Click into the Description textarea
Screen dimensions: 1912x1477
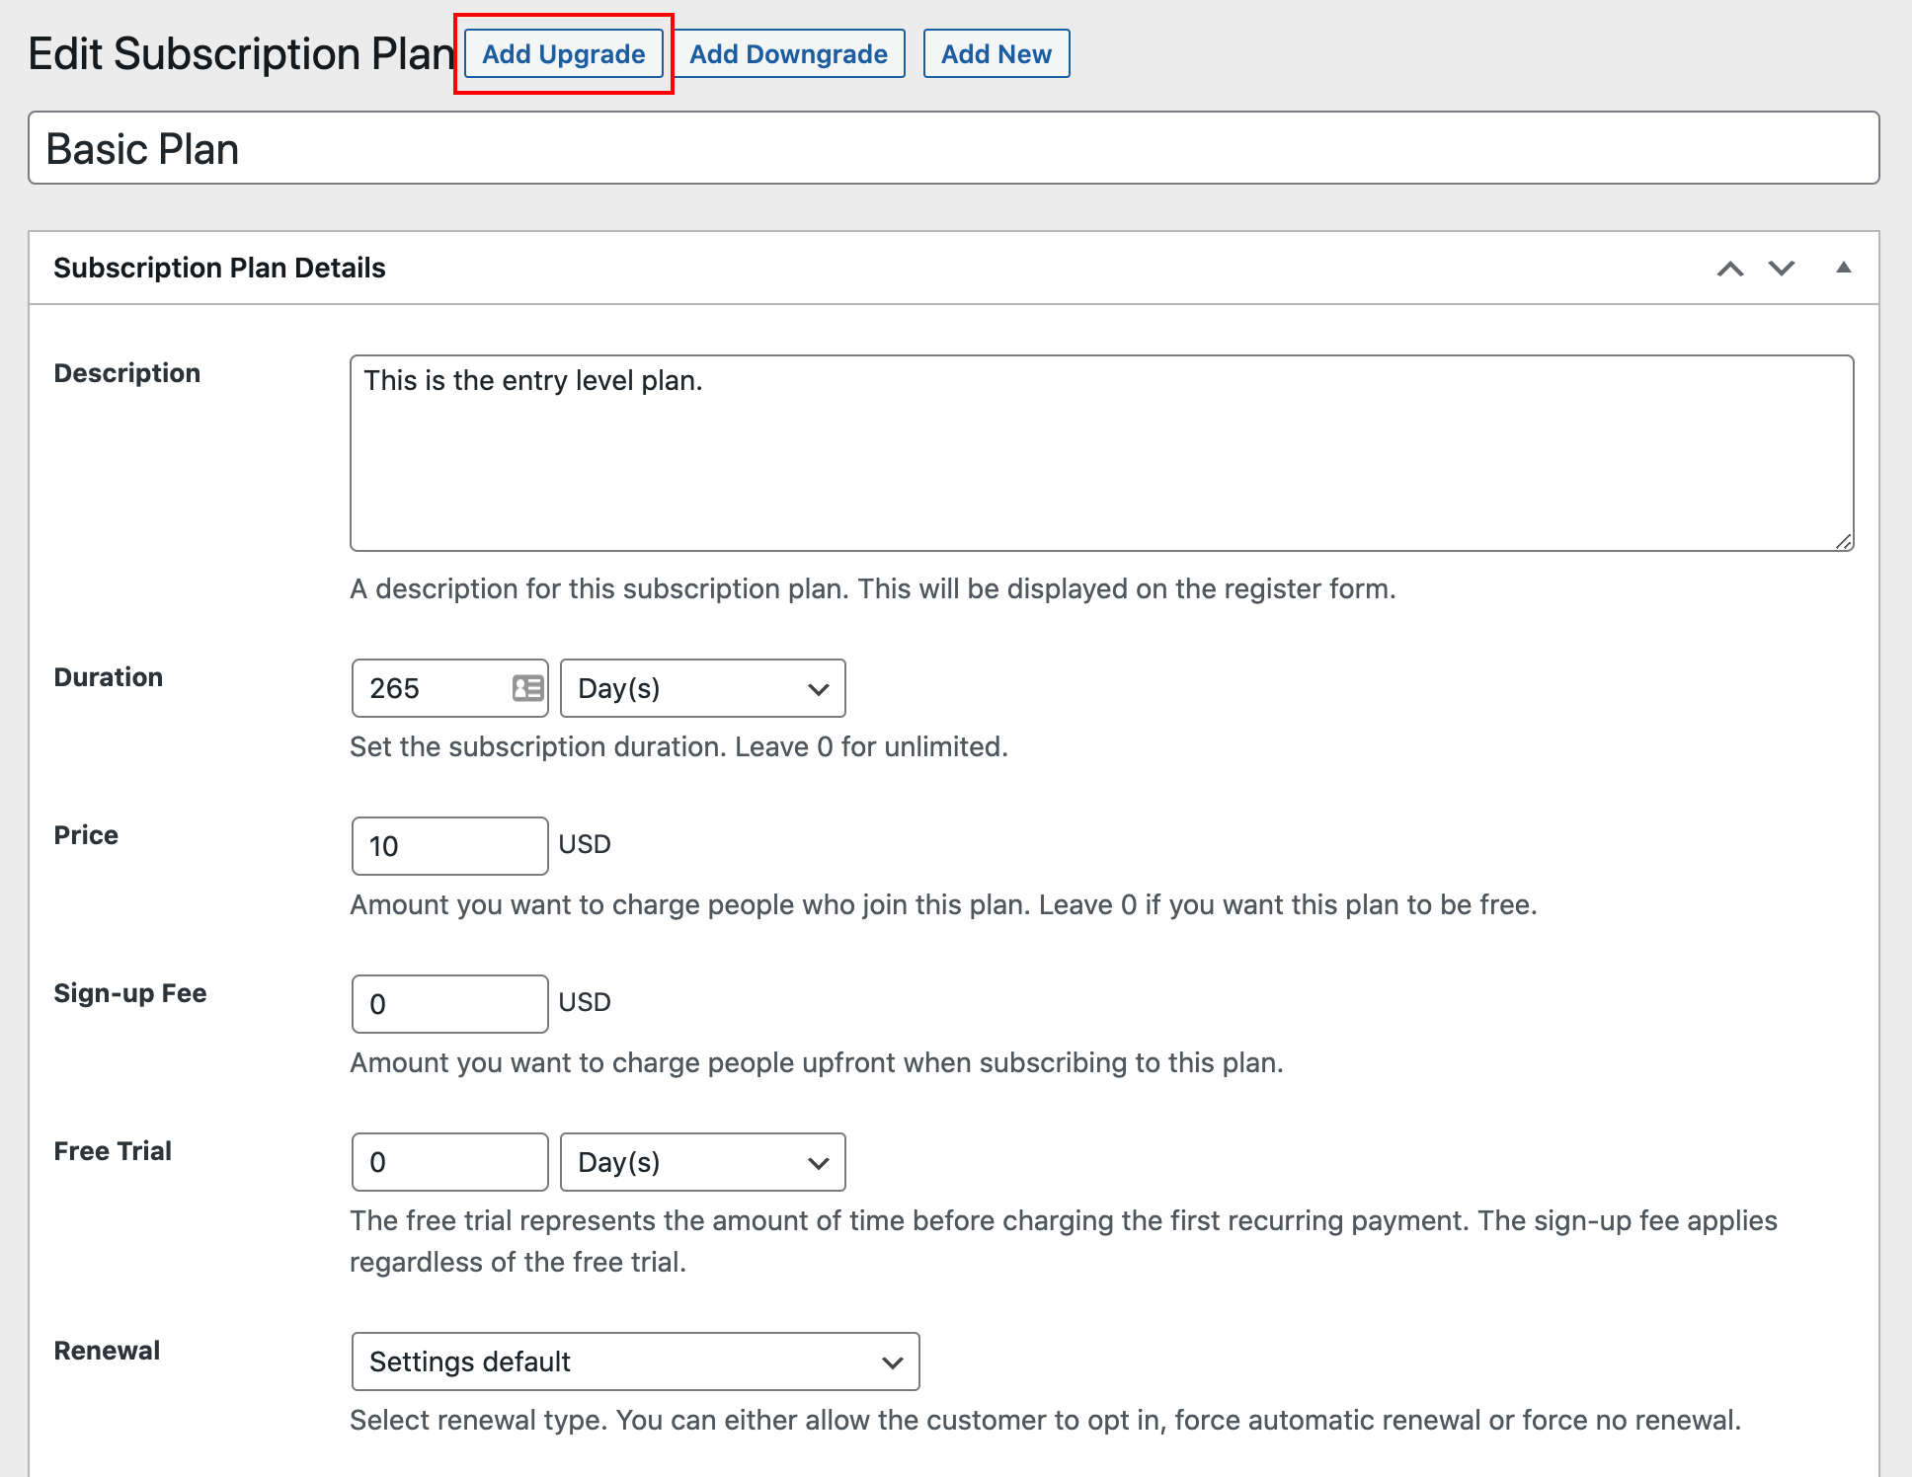click(1101, 453)
